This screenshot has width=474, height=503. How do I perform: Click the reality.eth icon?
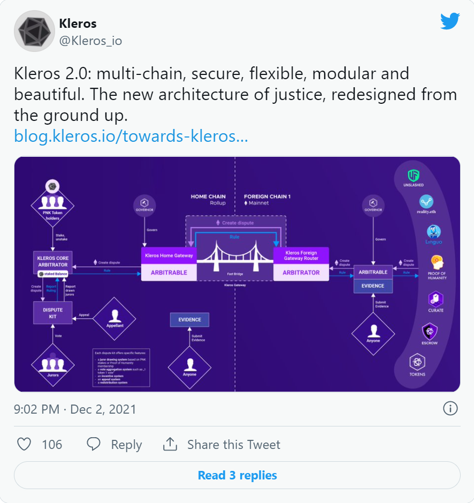[x=426, y=201]
